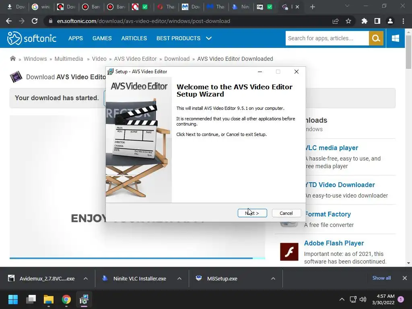Open Adobe Flash Player link
Viewport: 412px width, 309px height.
[334, 243]
